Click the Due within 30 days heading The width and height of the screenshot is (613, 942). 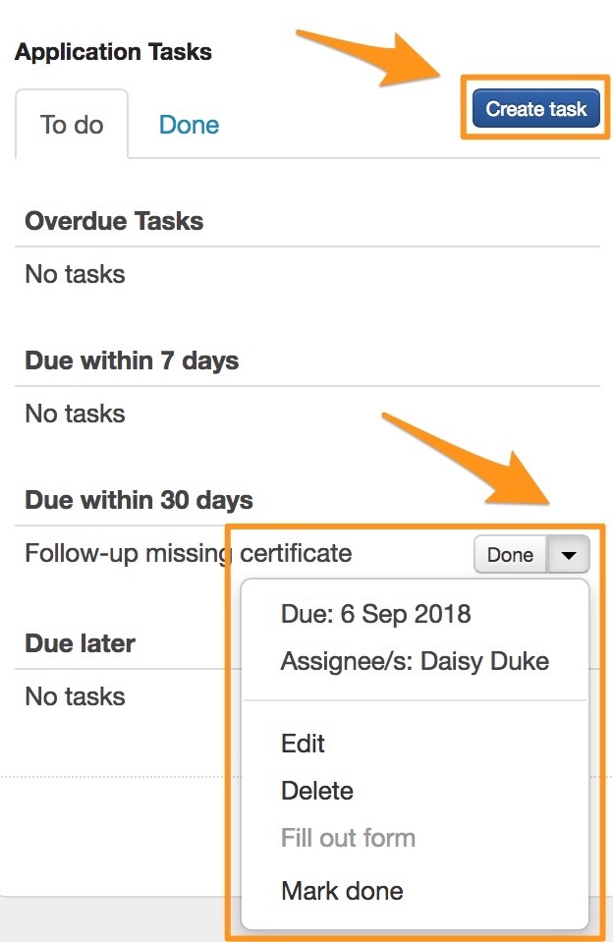[x=139, y=500]
